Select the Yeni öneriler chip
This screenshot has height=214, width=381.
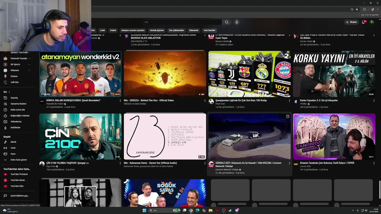(x=209, y=30)
